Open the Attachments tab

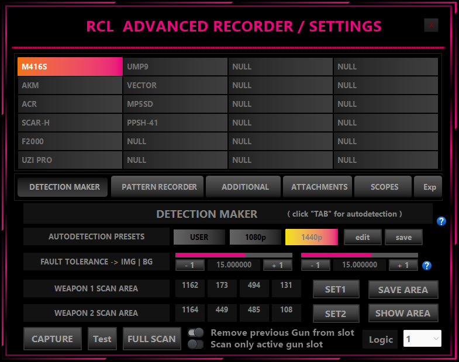point(319,187)
